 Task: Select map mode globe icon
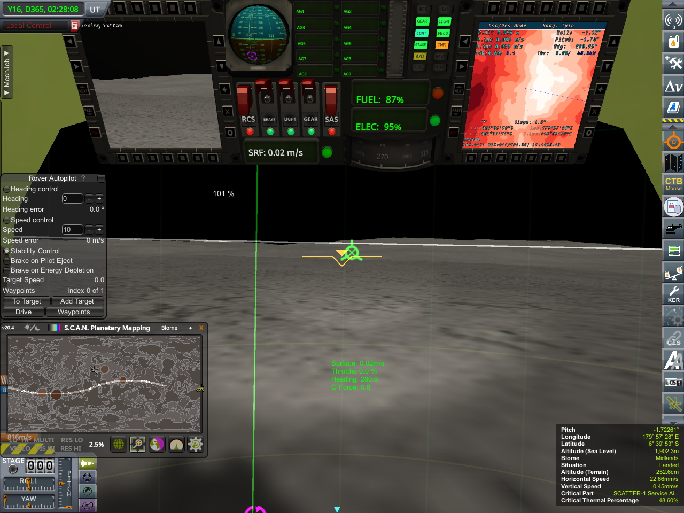click(x=88, y=491)
